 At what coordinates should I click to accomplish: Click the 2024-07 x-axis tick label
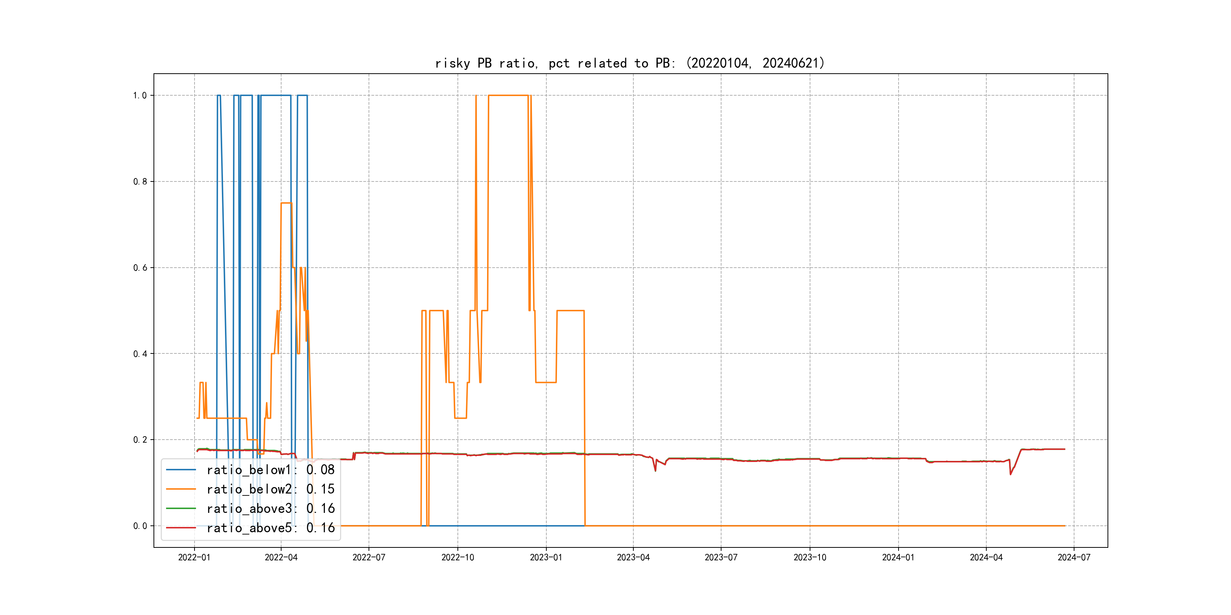[x=1074, y=557]
